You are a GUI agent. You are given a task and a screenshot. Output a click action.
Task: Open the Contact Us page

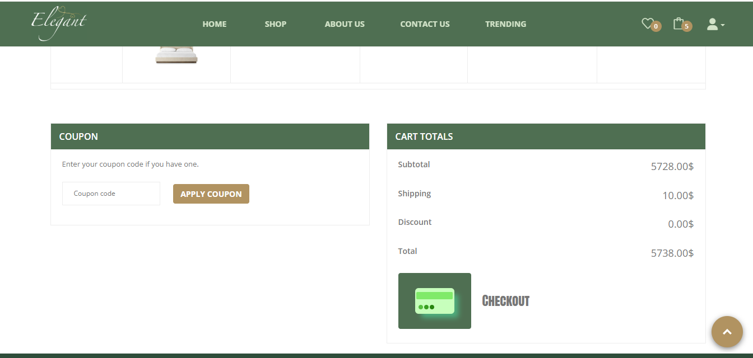pyautogui.click(x=425, y=24)
